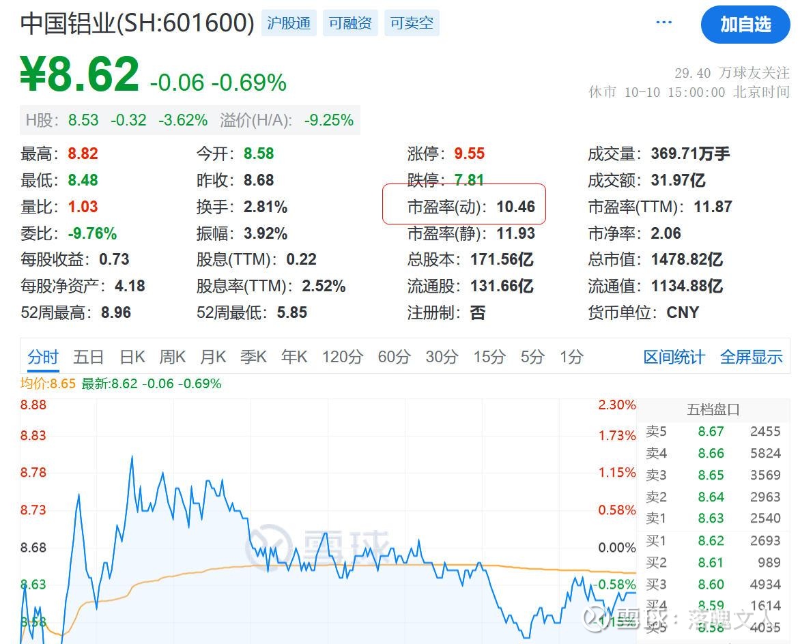Click the 2.30% percent axis label

click(x=617, y=405)
